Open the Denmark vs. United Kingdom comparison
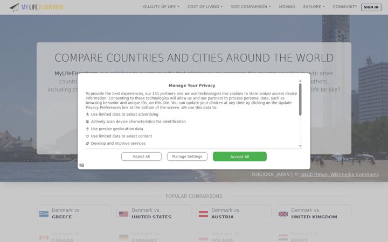 pyautogui.click(x=314, y=212)
